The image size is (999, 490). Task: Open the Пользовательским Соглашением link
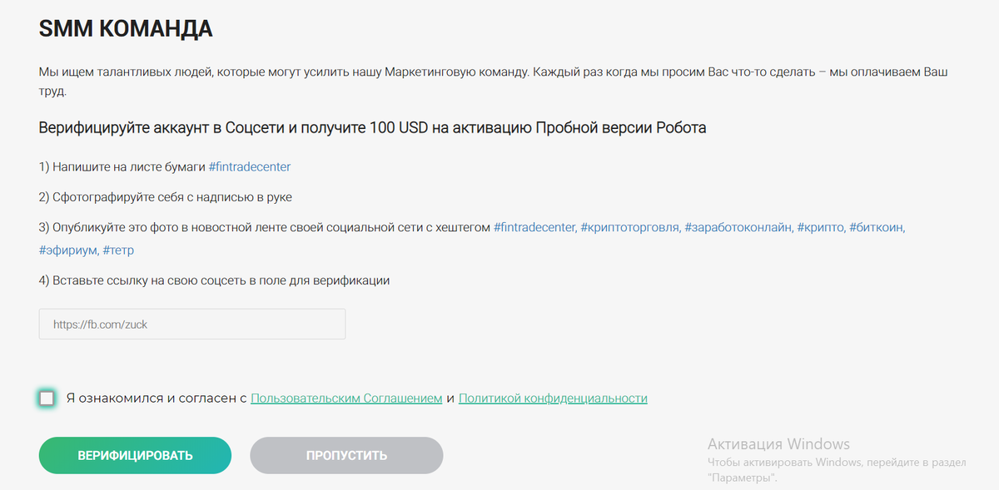[347, 398]
